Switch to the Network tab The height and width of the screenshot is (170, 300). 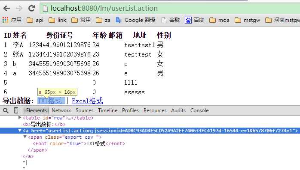(x=61, y=110)
